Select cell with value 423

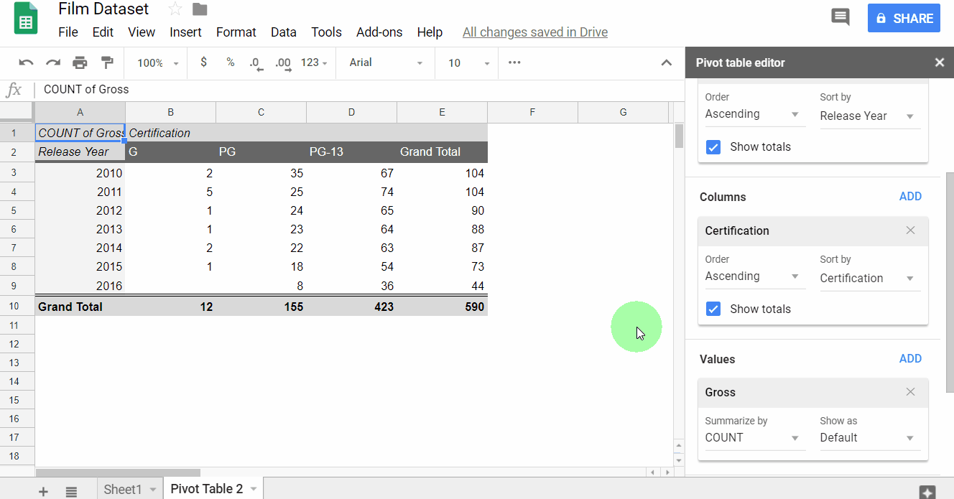(x=352, y=307)
